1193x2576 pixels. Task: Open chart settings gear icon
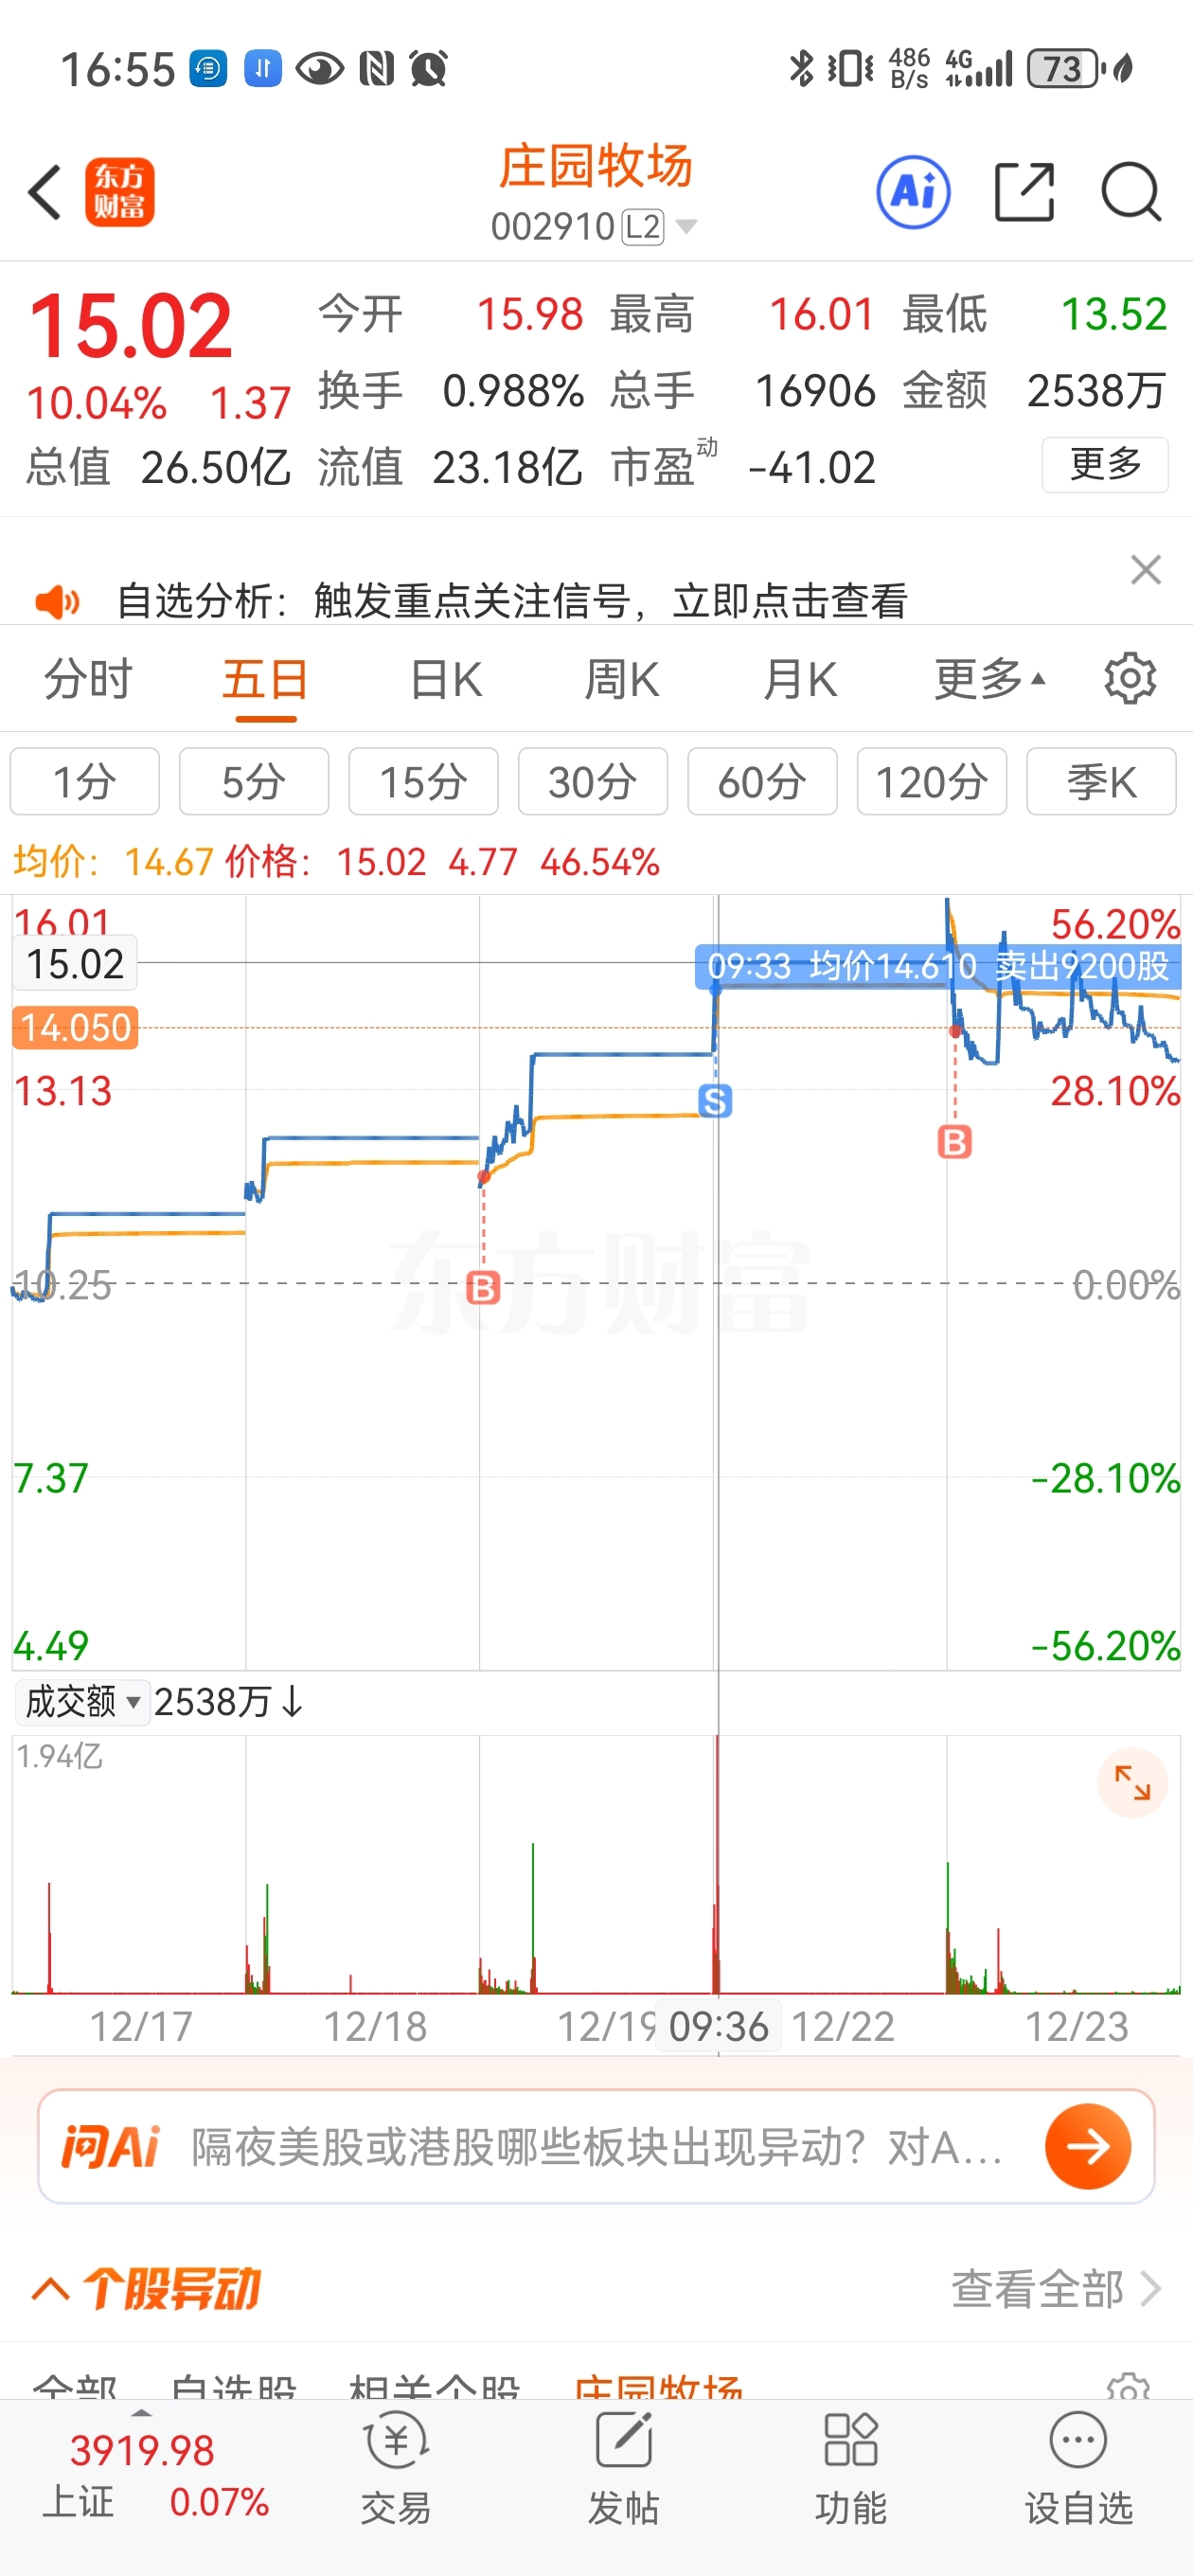click(x=1129, y=680)
